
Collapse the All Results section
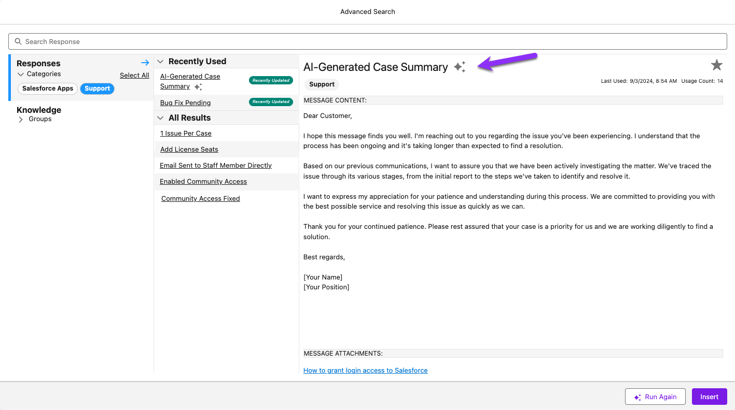160,118
